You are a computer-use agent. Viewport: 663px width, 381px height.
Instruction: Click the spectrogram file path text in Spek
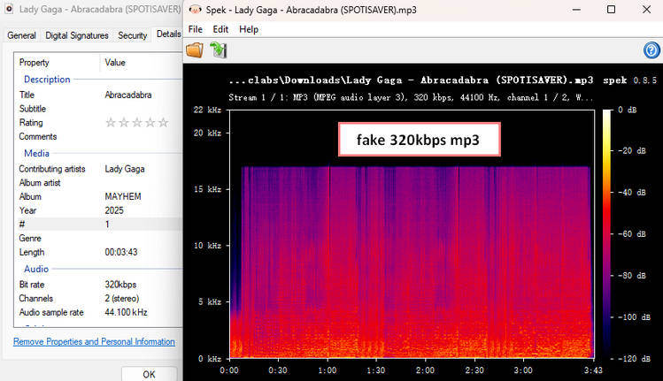(x=411, y=80)
